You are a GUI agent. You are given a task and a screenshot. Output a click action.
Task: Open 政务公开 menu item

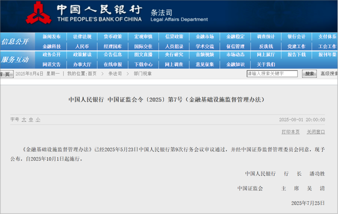point(52,54)
